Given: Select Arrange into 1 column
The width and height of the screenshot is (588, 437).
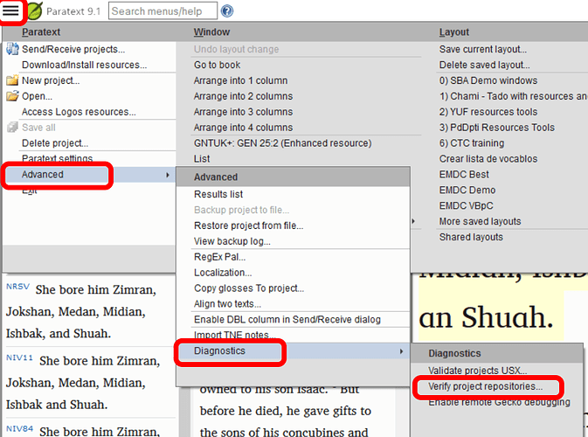Looking at the screenshot, I should pos(241,80).
